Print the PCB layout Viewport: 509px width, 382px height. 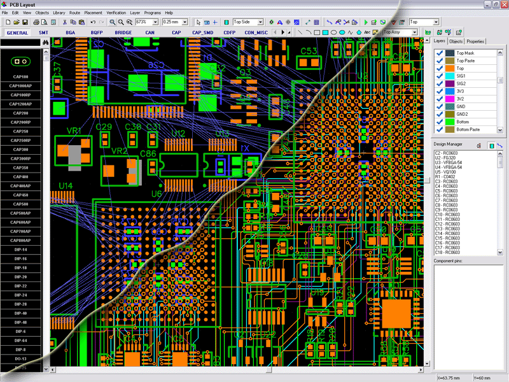pos(36,22)
